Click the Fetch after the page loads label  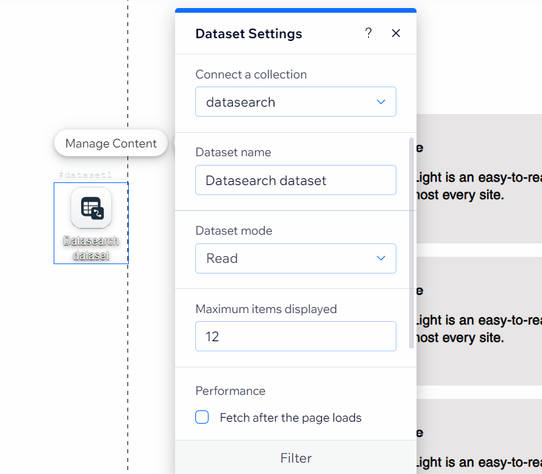point(290,418)
